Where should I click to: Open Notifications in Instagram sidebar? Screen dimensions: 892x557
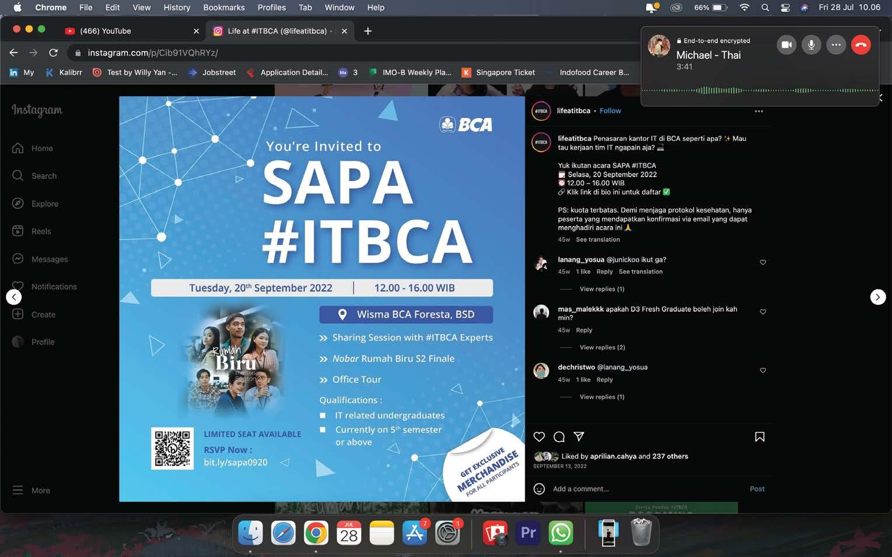pyautogui.click(x=44, y=287)
